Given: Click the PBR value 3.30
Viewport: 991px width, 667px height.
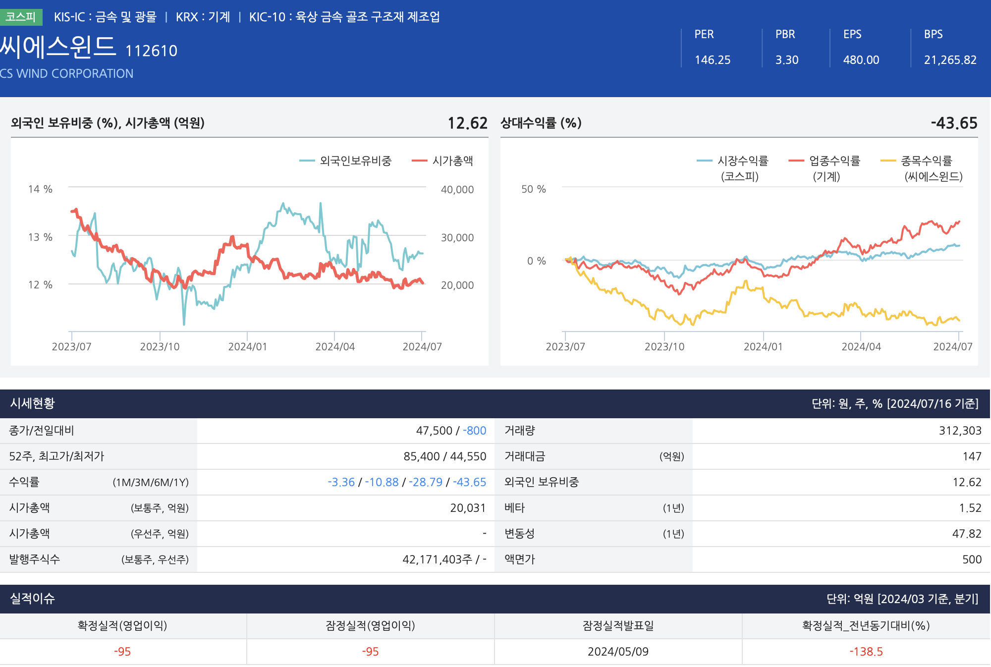Looking at the screenshot, I should click(786, 60).
